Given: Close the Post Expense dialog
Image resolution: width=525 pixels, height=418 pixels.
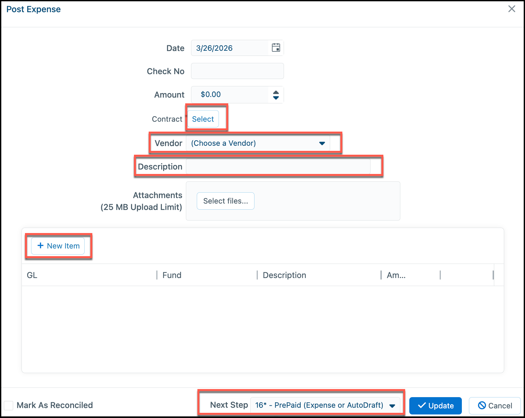Looking at the screenshot, I should pos(512,9).
